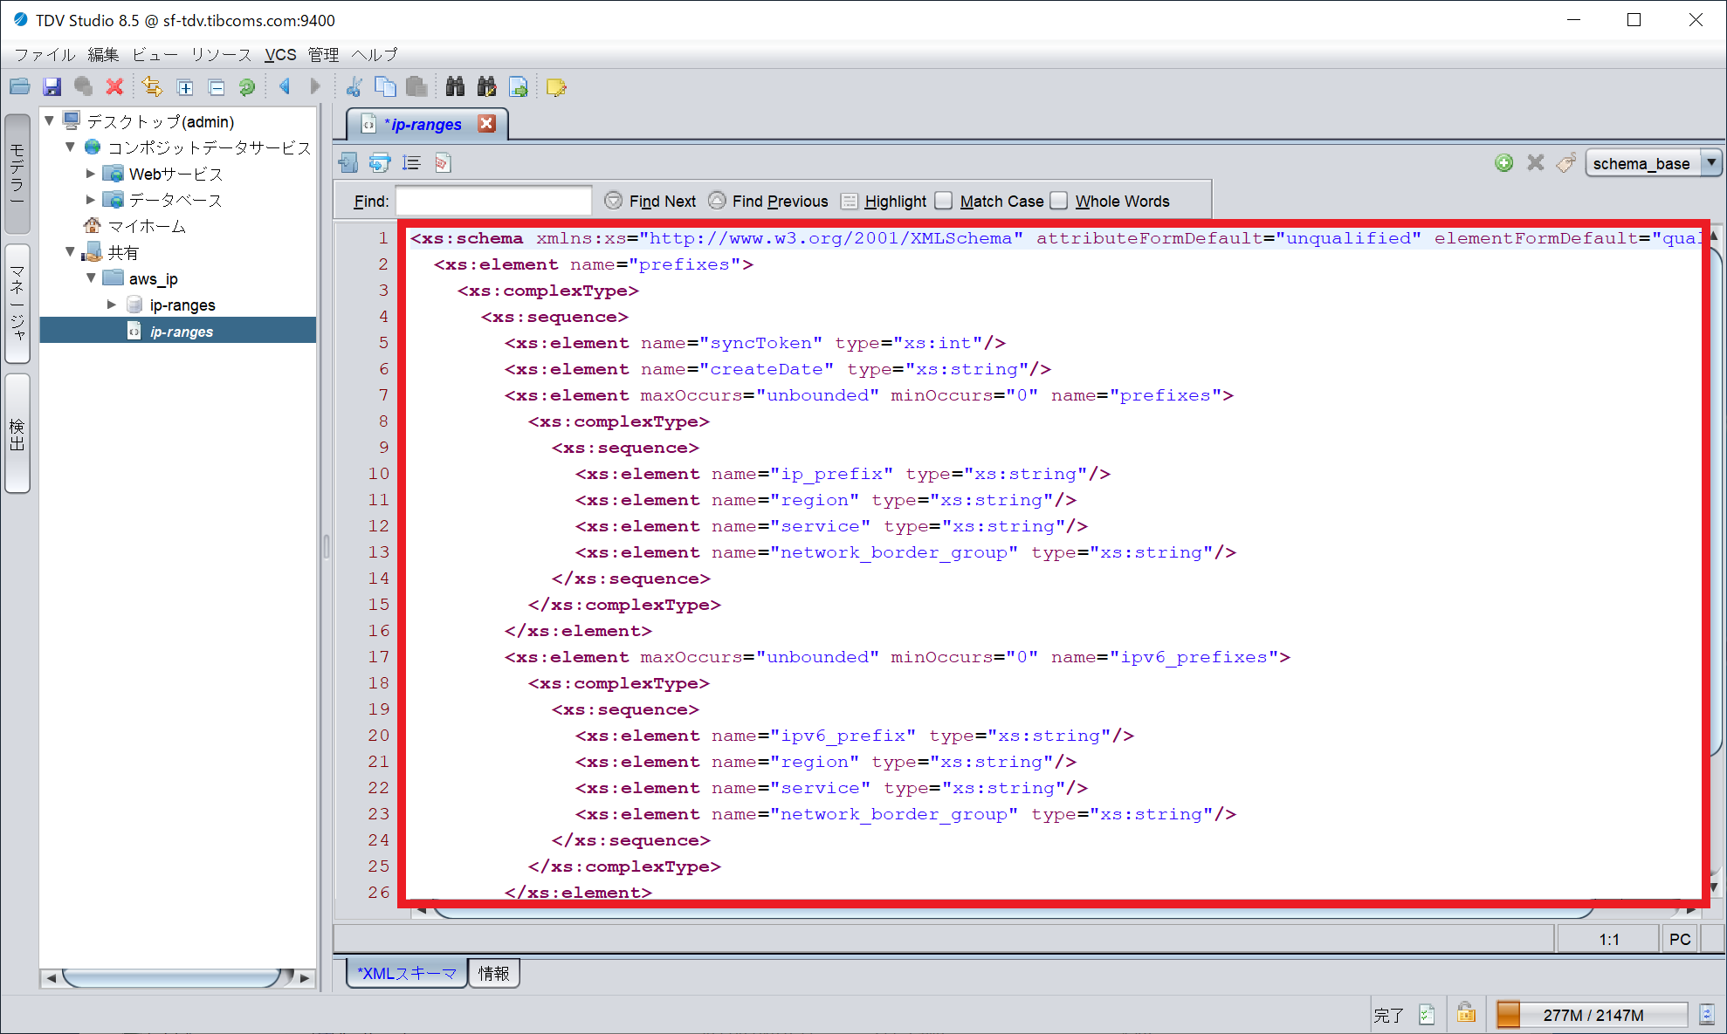Click the first editor toolbar import icon
The width and height of the screenshot is (1727, 1034).
pyautogui.click(x=347, y=162)
